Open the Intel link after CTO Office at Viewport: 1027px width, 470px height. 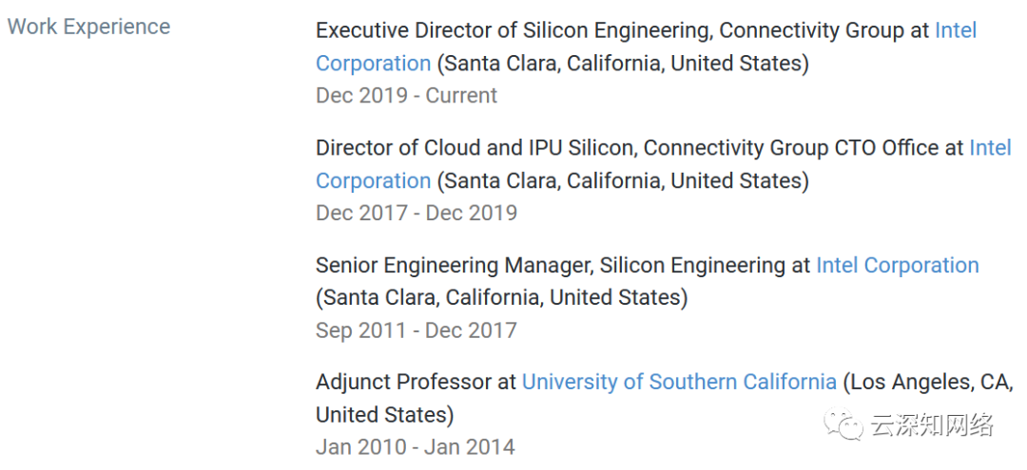[x=990, y=148]
